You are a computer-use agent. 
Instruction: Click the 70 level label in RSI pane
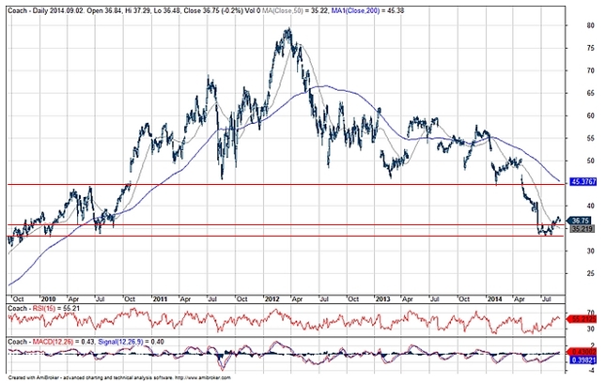591,313
